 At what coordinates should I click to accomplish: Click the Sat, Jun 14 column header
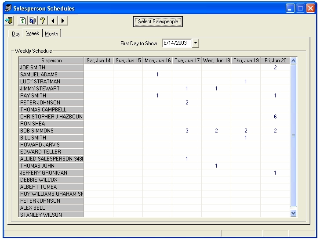(x=98, y=61)
